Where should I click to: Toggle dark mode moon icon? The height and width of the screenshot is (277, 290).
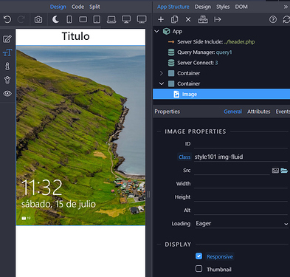pyautogui.click(x=55, y=19)
